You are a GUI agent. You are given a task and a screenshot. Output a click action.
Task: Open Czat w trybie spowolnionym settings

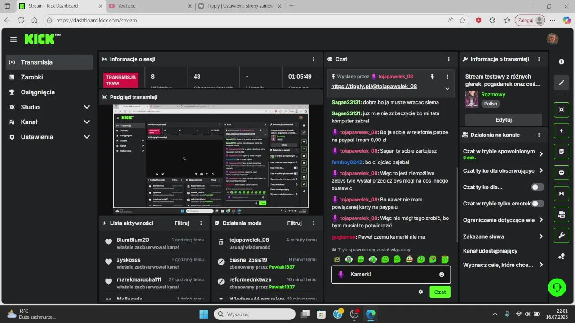tap(503, 154)
